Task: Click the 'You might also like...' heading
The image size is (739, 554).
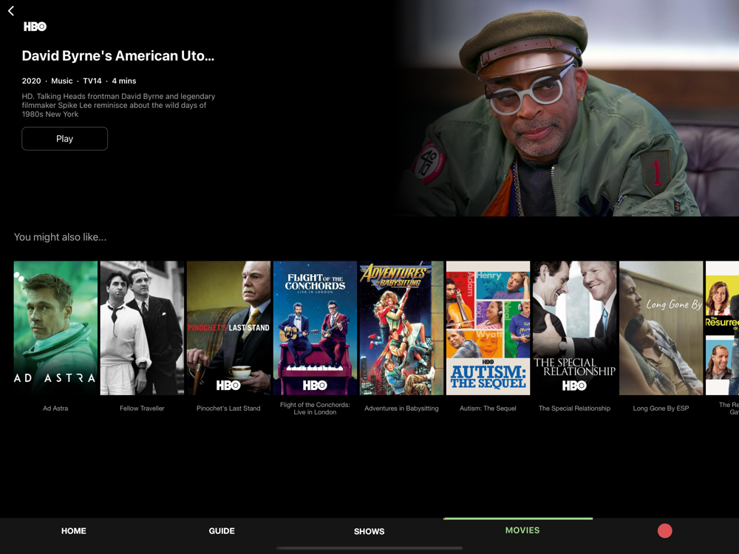Action: (61, 237)
